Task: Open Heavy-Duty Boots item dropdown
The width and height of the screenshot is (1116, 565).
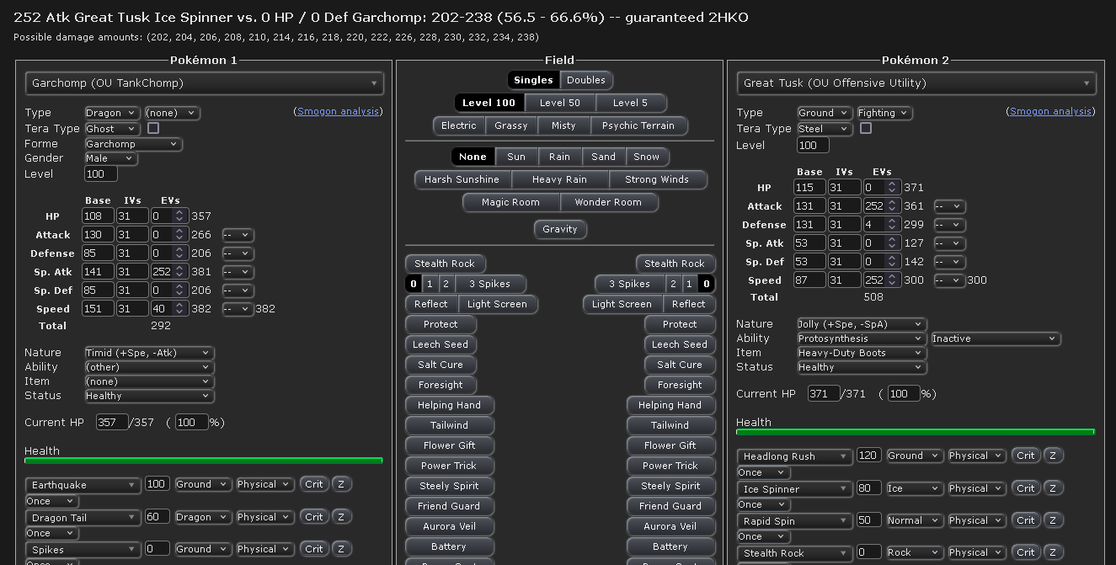Action: tap(862, 353)
